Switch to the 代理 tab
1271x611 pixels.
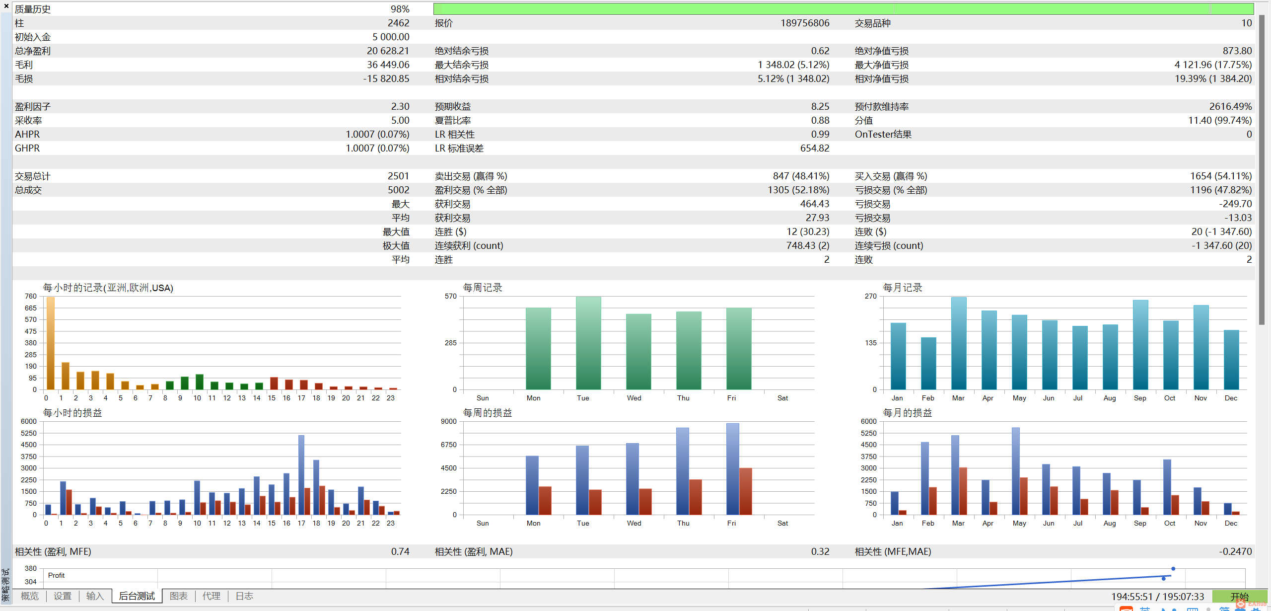[212, 596]
